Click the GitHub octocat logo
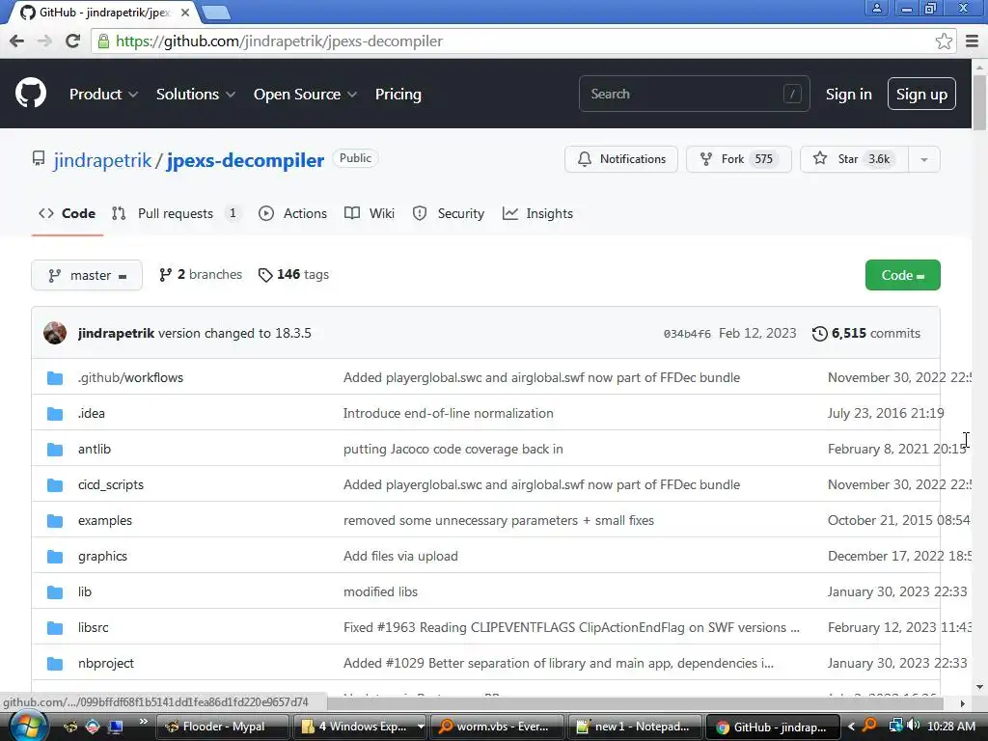Image resolution: width=988 pixels, height=741 pixels. pos(31,94)
